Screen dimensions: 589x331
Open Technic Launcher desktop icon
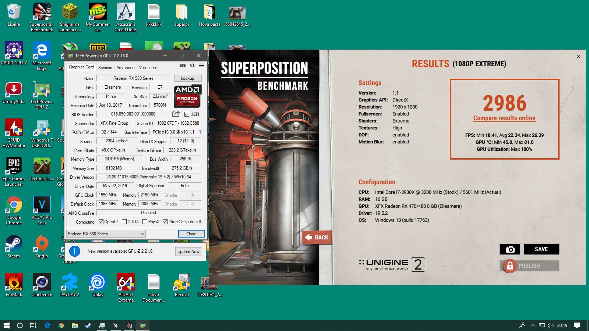tap(42, 169)
